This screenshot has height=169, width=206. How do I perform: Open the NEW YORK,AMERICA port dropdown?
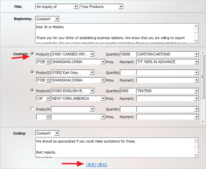[103, 99]
